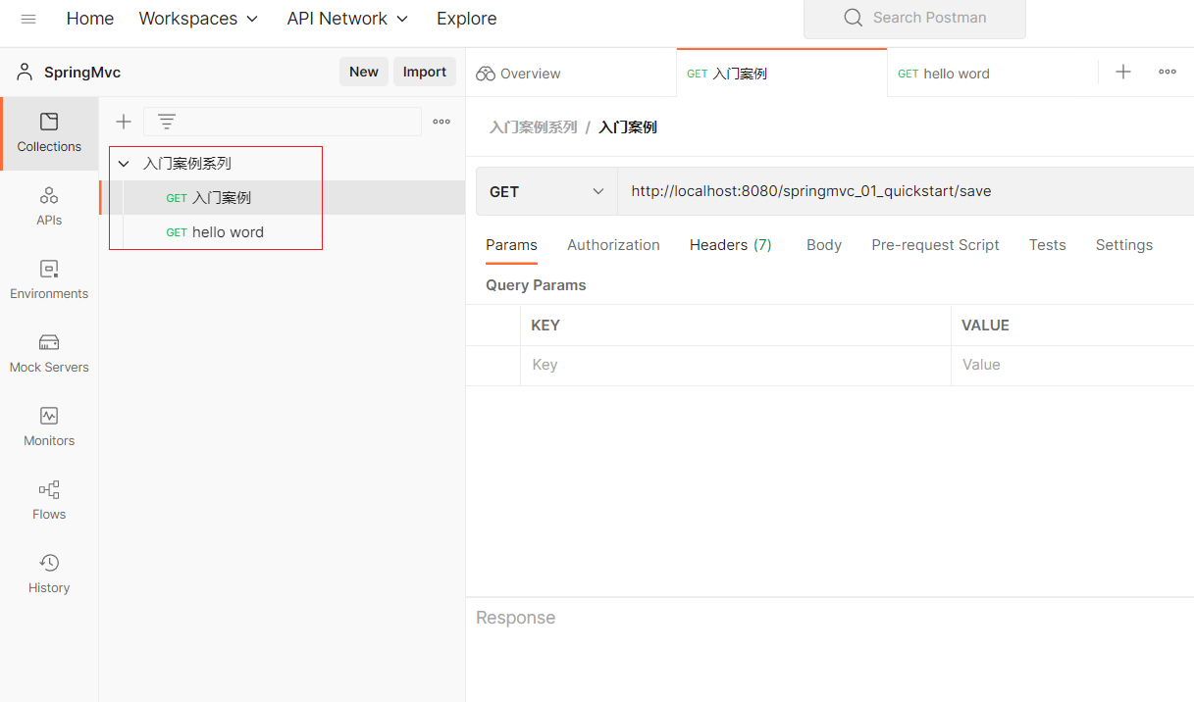This screenshot has height=702, width=1194.
Task: Click the Response panel header
Action: (516, 618)
